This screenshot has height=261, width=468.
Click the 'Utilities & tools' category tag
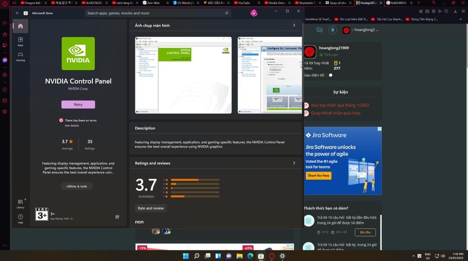point(77,186)
